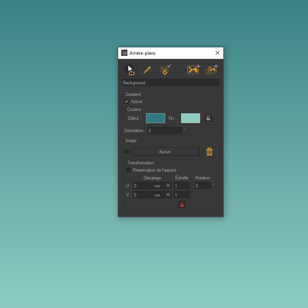Enable Préservation de l'aspect
The height and width of the screenshot is (308, 308).
129,170
